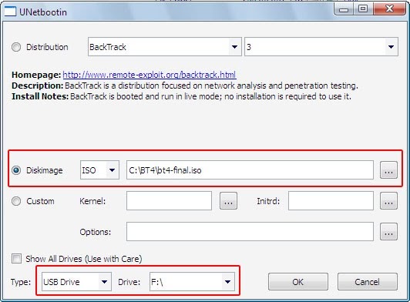The image size is (410, 302).
Task: Enable Show All Drives checkbox
Action: [16, 259]
